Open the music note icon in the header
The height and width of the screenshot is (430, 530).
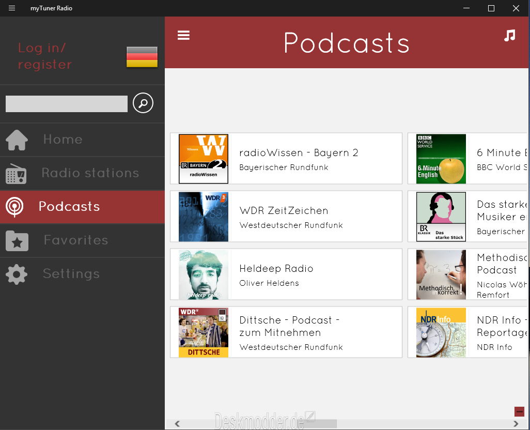(x=510, y=35)
